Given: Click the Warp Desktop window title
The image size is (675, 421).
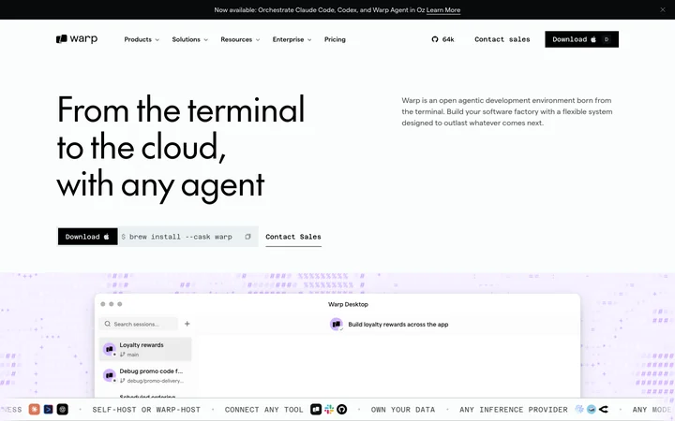Looking at the screenshot, I should tap(348, 304).
